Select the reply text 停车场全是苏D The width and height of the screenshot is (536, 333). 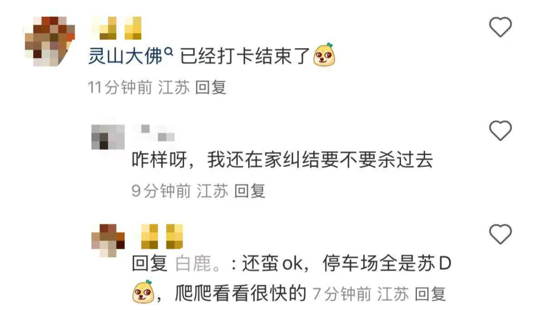click(x=387, y=264)
